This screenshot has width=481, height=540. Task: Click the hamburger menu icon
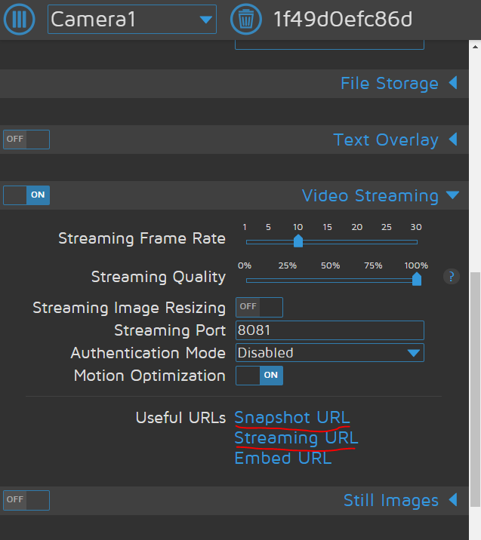[20, 19]
